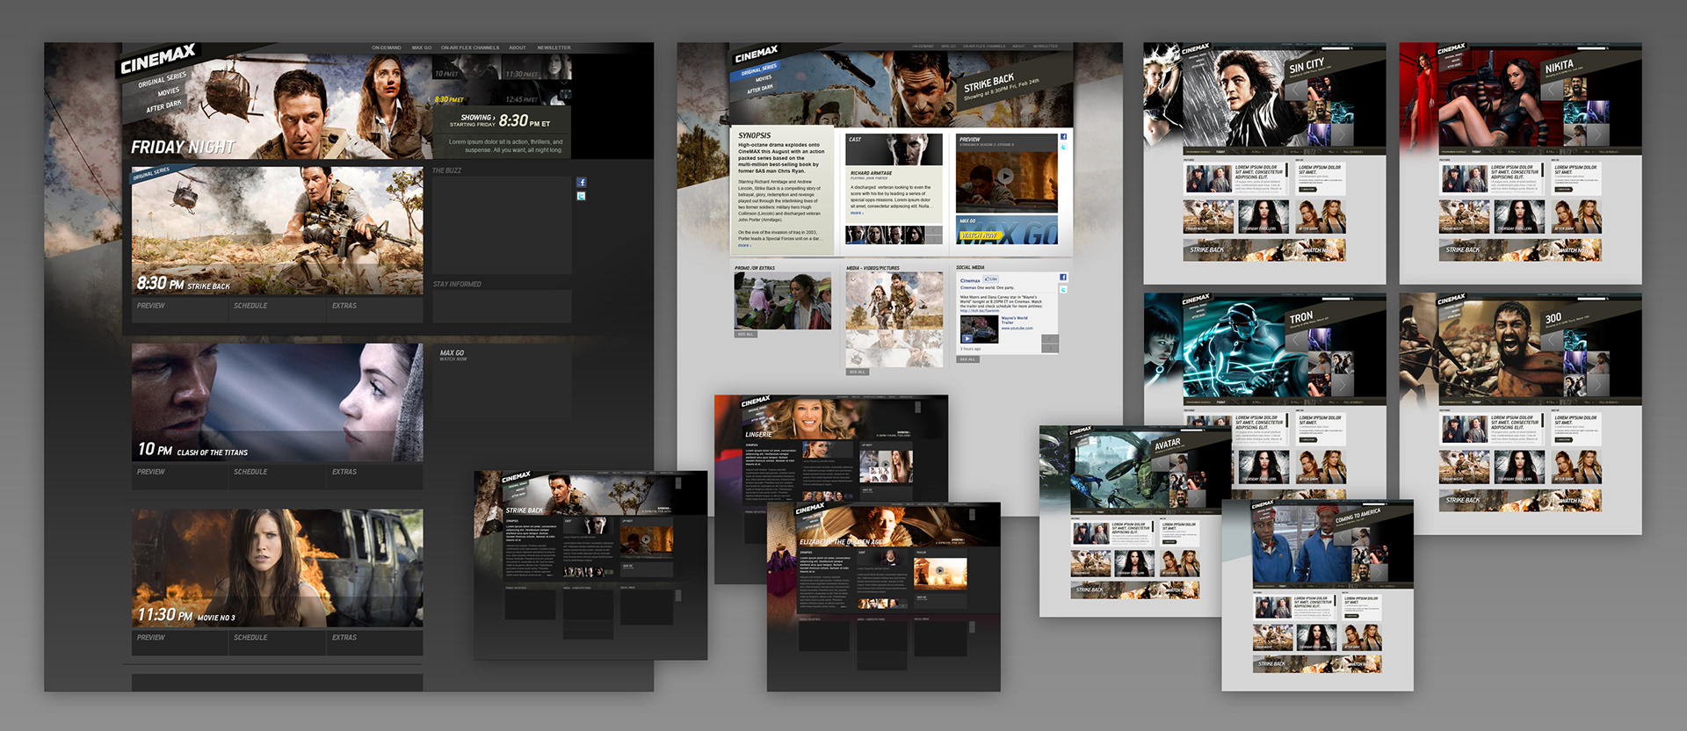Click Strike Back Watch Now banner on Nikita page
Image resolution: width=1687 pixels, height=731 pixels.
point(1520,250)
